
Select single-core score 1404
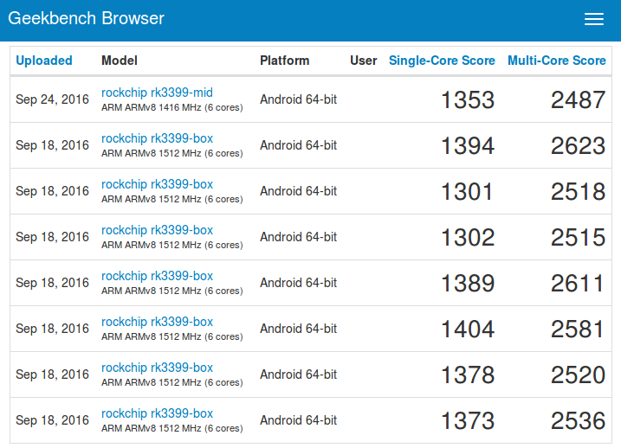pyautogui.click(x=468, y=329)
